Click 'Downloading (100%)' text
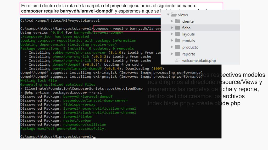 coord(144,68)
